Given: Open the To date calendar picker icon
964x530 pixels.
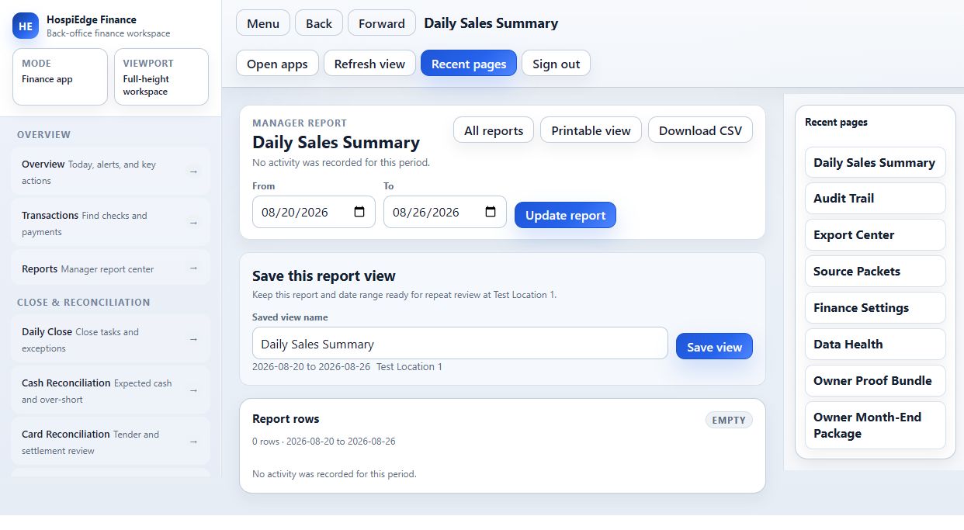Looking at the screenshot, I should tap(491, 212).
